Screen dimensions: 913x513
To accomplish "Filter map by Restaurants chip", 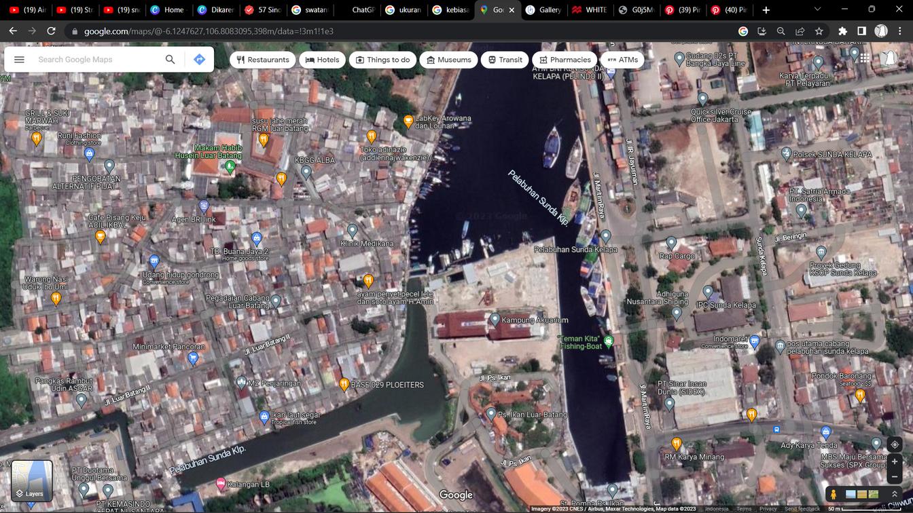I will click(x=263, y=60).
